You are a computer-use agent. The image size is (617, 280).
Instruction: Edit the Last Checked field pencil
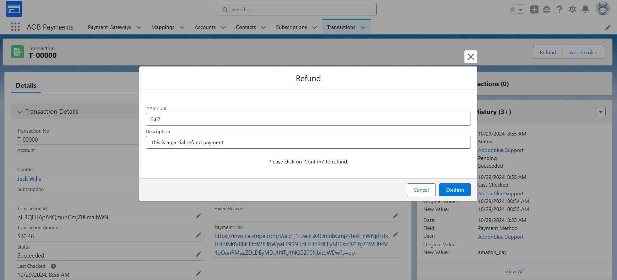click(198, 273)
